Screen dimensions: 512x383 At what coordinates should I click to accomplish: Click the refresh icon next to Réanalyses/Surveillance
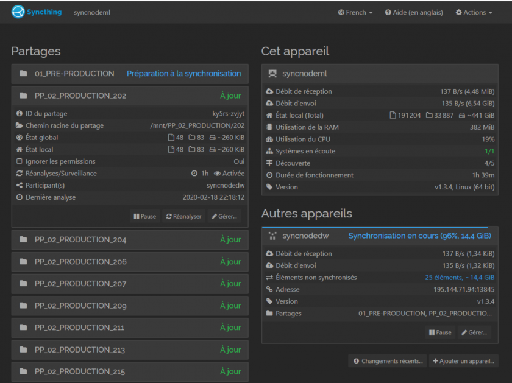point(20,173)
